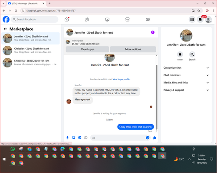
Task: Expand the Chat members section
Action: (186, 75)
